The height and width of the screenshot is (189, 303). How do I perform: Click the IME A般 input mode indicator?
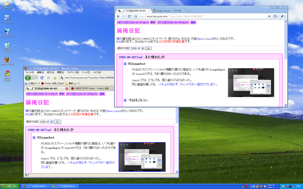point(252,186)
